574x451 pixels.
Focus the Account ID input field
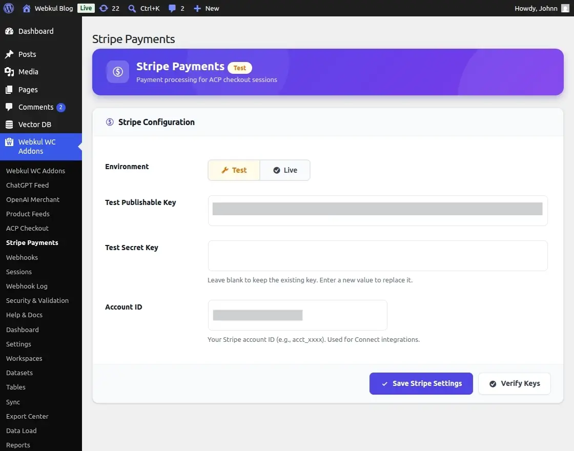point(298,315)
